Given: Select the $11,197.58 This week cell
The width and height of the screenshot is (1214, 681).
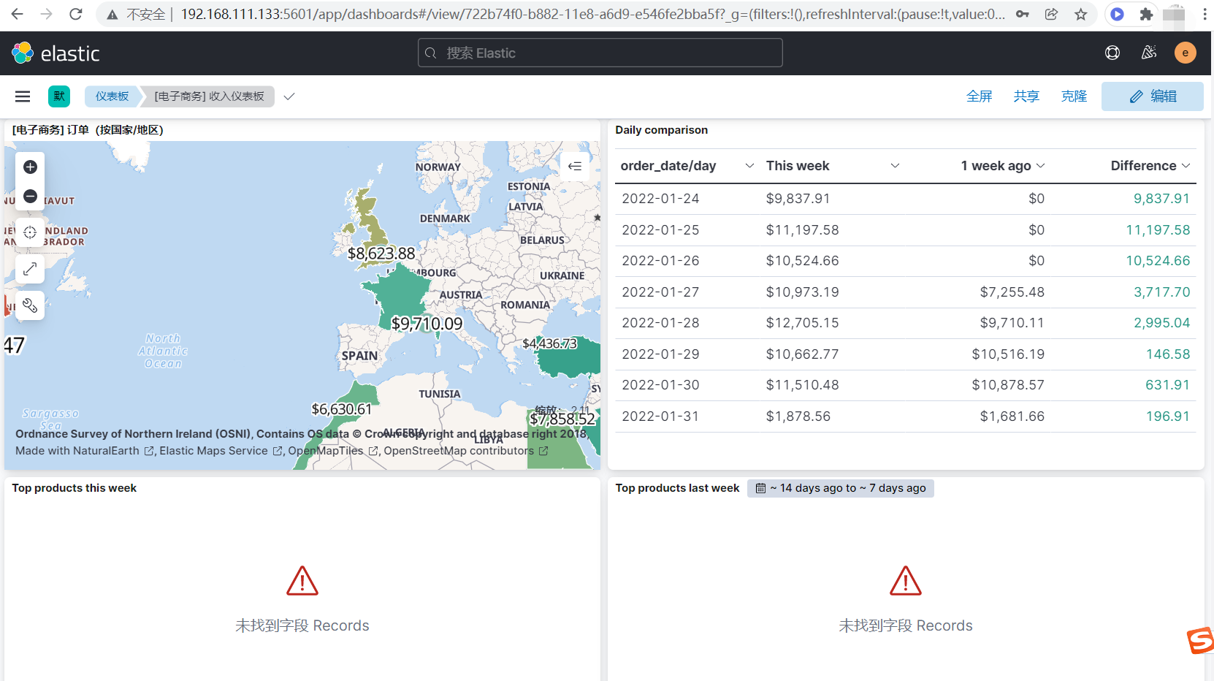Looking at the screenshot, I should 802,230.
